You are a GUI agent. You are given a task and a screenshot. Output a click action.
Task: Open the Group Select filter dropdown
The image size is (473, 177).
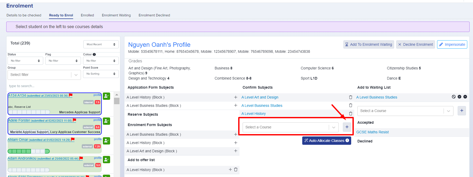[x=44, y=75]
